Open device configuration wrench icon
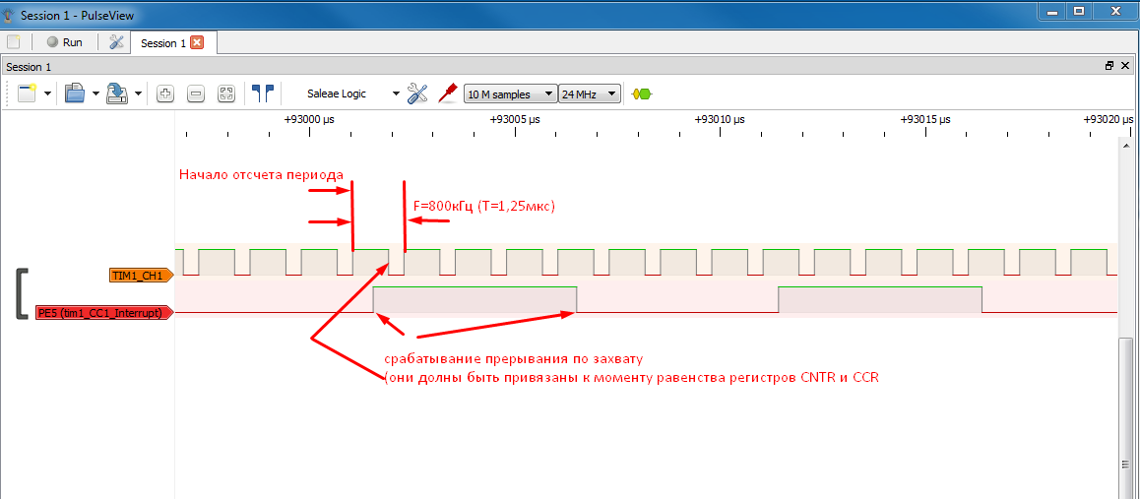This screenshot has width=1140, height=499. 417,94
